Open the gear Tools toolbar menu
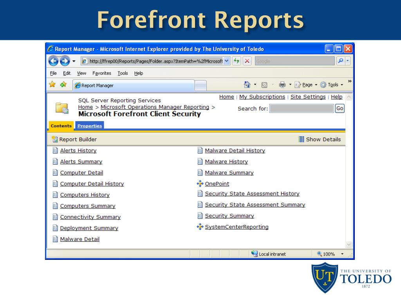This screenshot has width=401, height=301. pyautogui.click(x=332, y=85)
